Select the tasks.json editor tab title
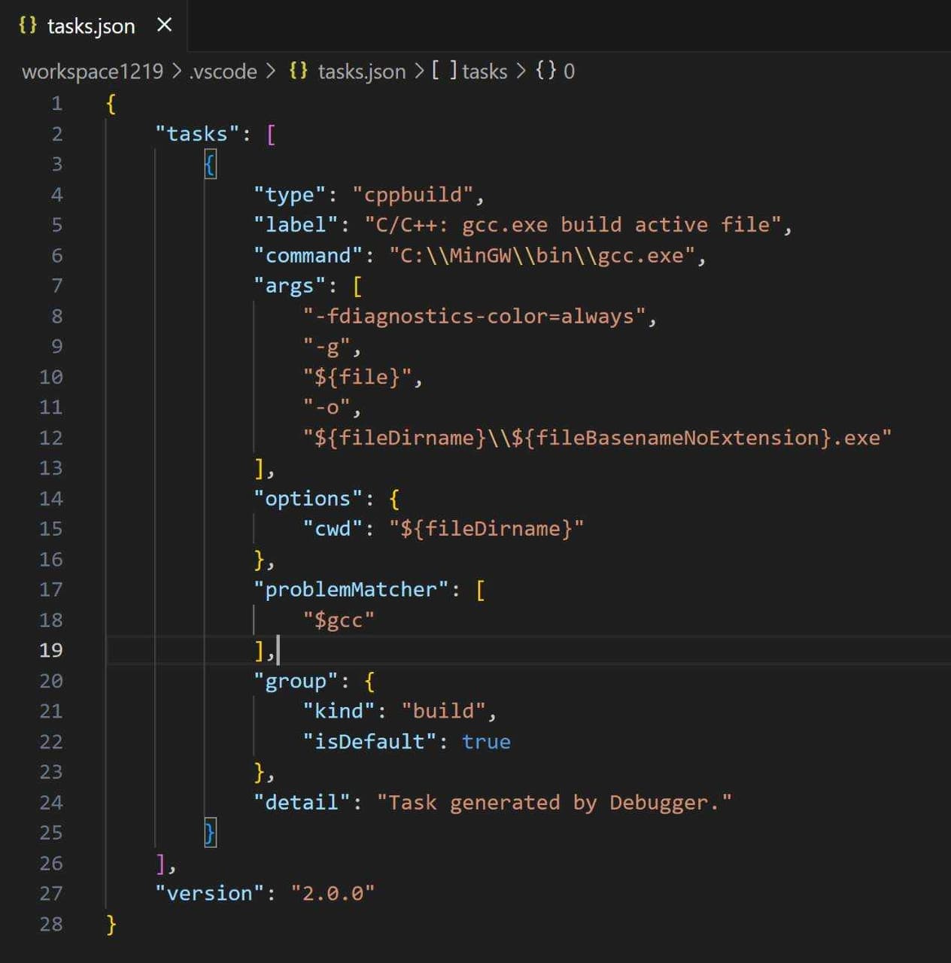Image resolution: width=951 pixels, height=963 pixels. pyautogui.click(x=91, y=26)
